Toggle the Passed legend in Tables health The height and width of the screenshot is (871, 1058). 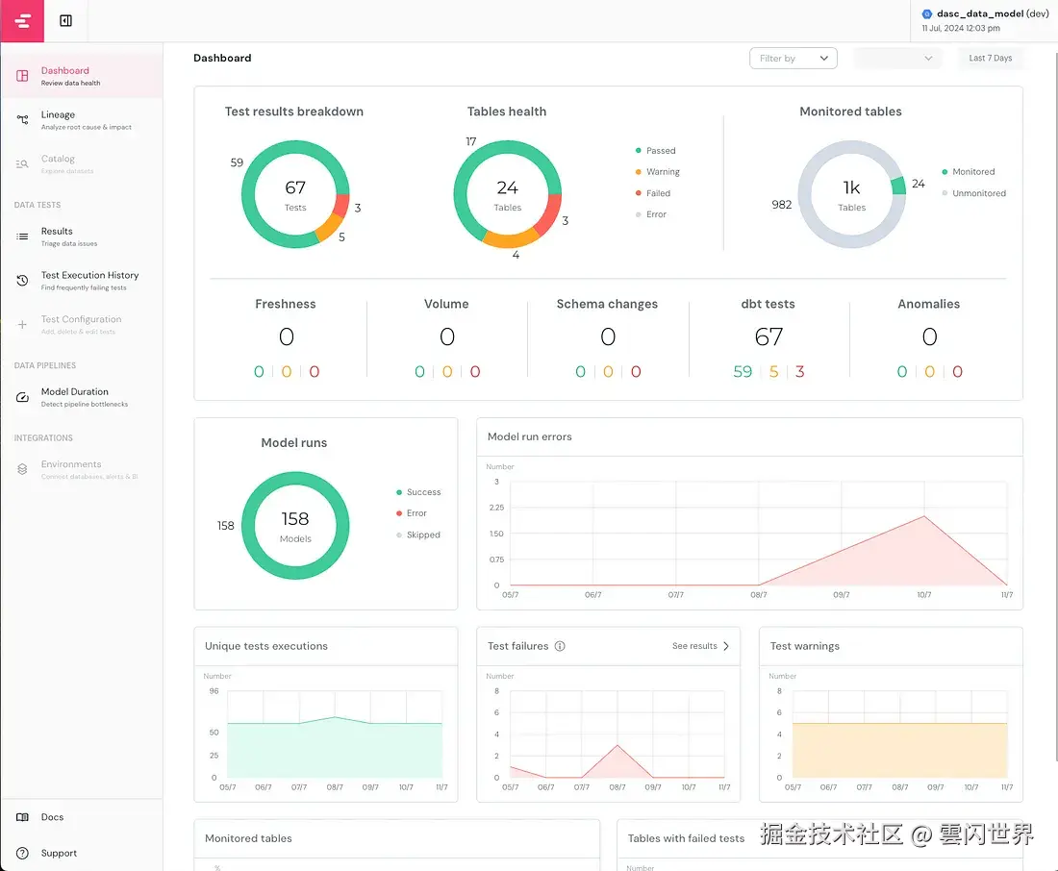(655, 150)
